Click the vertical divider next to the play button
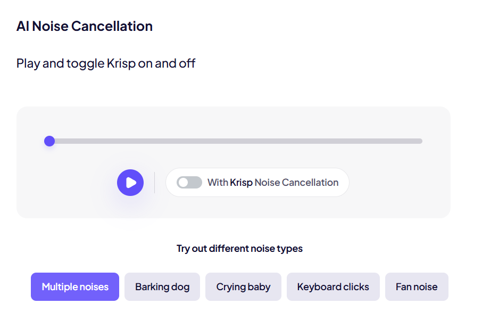Image resolution: width=482 pixels, height=328 pixels. [155, 183]
